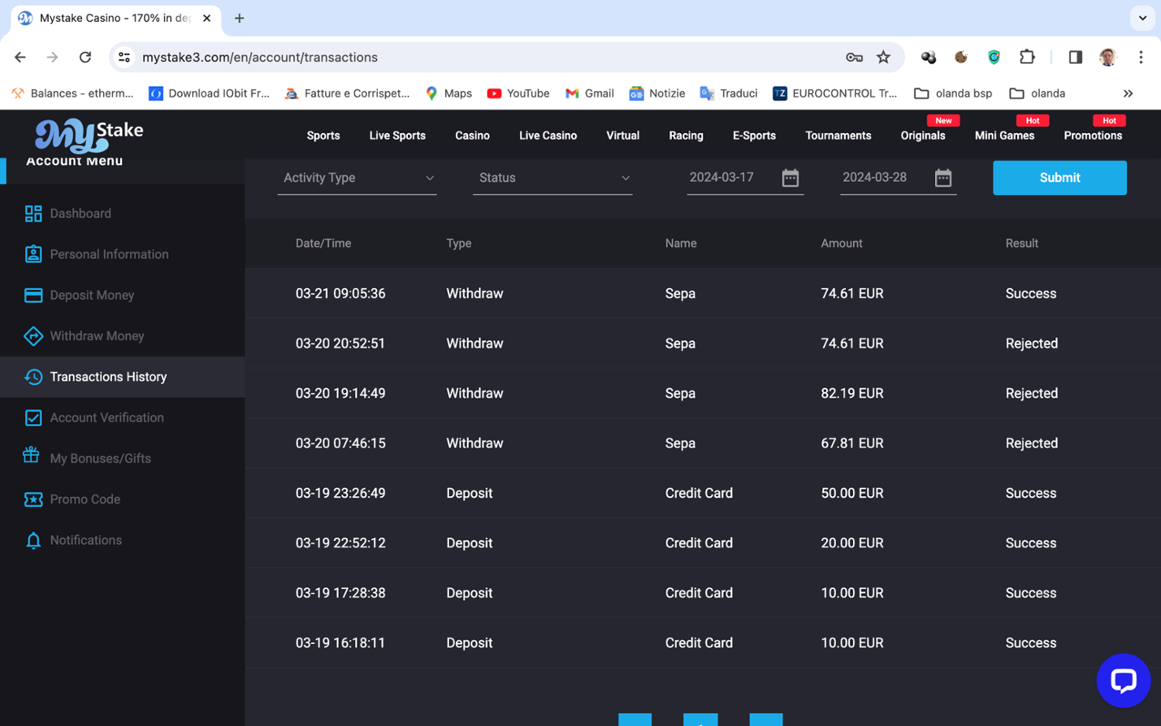Screen dimensions: 1161x726
Task: Click the green shield extension icon
Action: tap(994, 57)
